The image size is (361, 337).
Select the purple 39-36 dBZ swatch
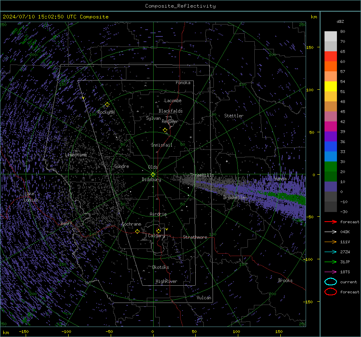click(x=331, y=136)
